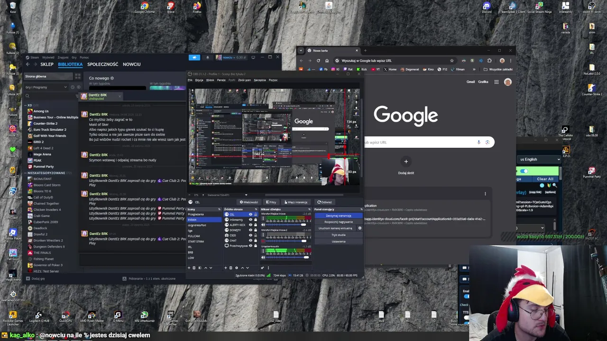Show more bookmarks chevron in Chrome
Viewport: 607px width, 341px height.
(x=474, y=69)
